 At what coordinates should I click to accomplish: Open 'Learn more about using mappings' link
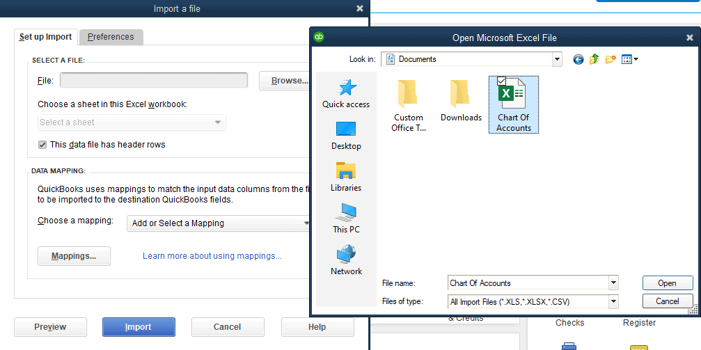[212, 256]
